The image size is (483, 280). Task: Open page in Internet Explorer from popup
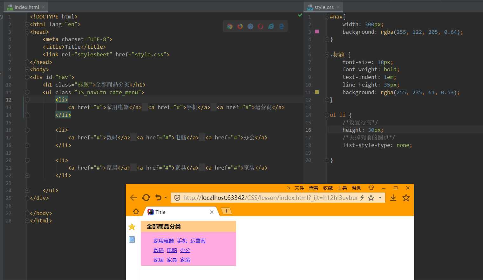(x=271, y=26)
